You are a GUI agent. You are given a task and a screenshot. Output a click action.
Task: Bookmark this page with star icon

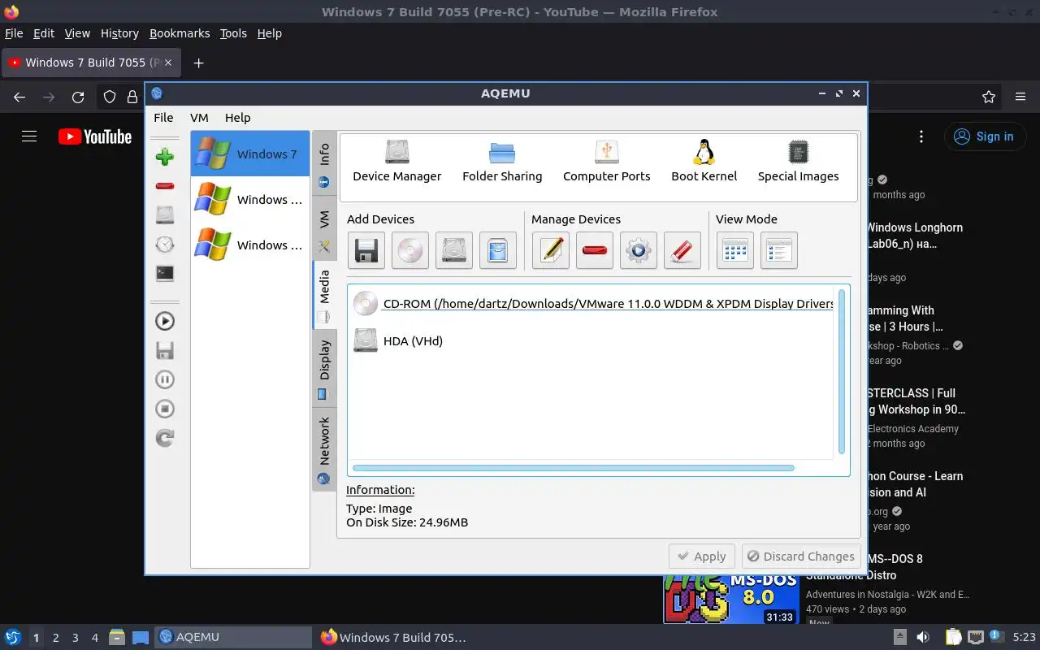pos(989,97)
